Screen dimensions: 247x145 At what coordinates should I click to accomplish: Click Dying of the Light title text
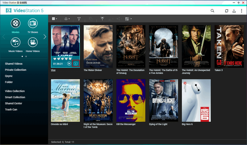pyautogui.click(x=158, y=124)
